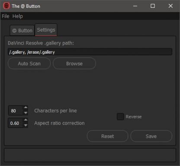This screenshot has width=180, height=166.
Task: Increase Characters per line value
Action: [x=26, y=107]
